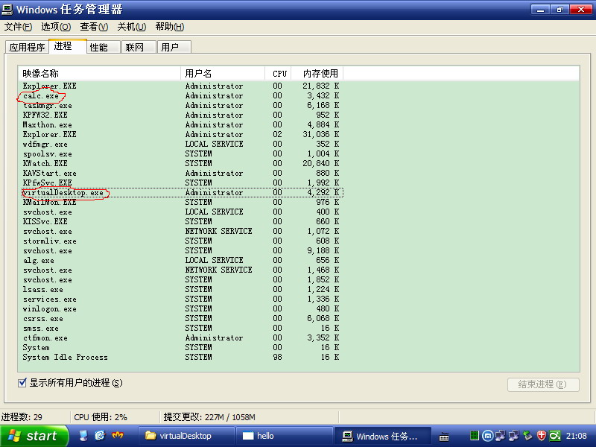
Task: Click the first network connection tray icon
Action: point(500,436)
